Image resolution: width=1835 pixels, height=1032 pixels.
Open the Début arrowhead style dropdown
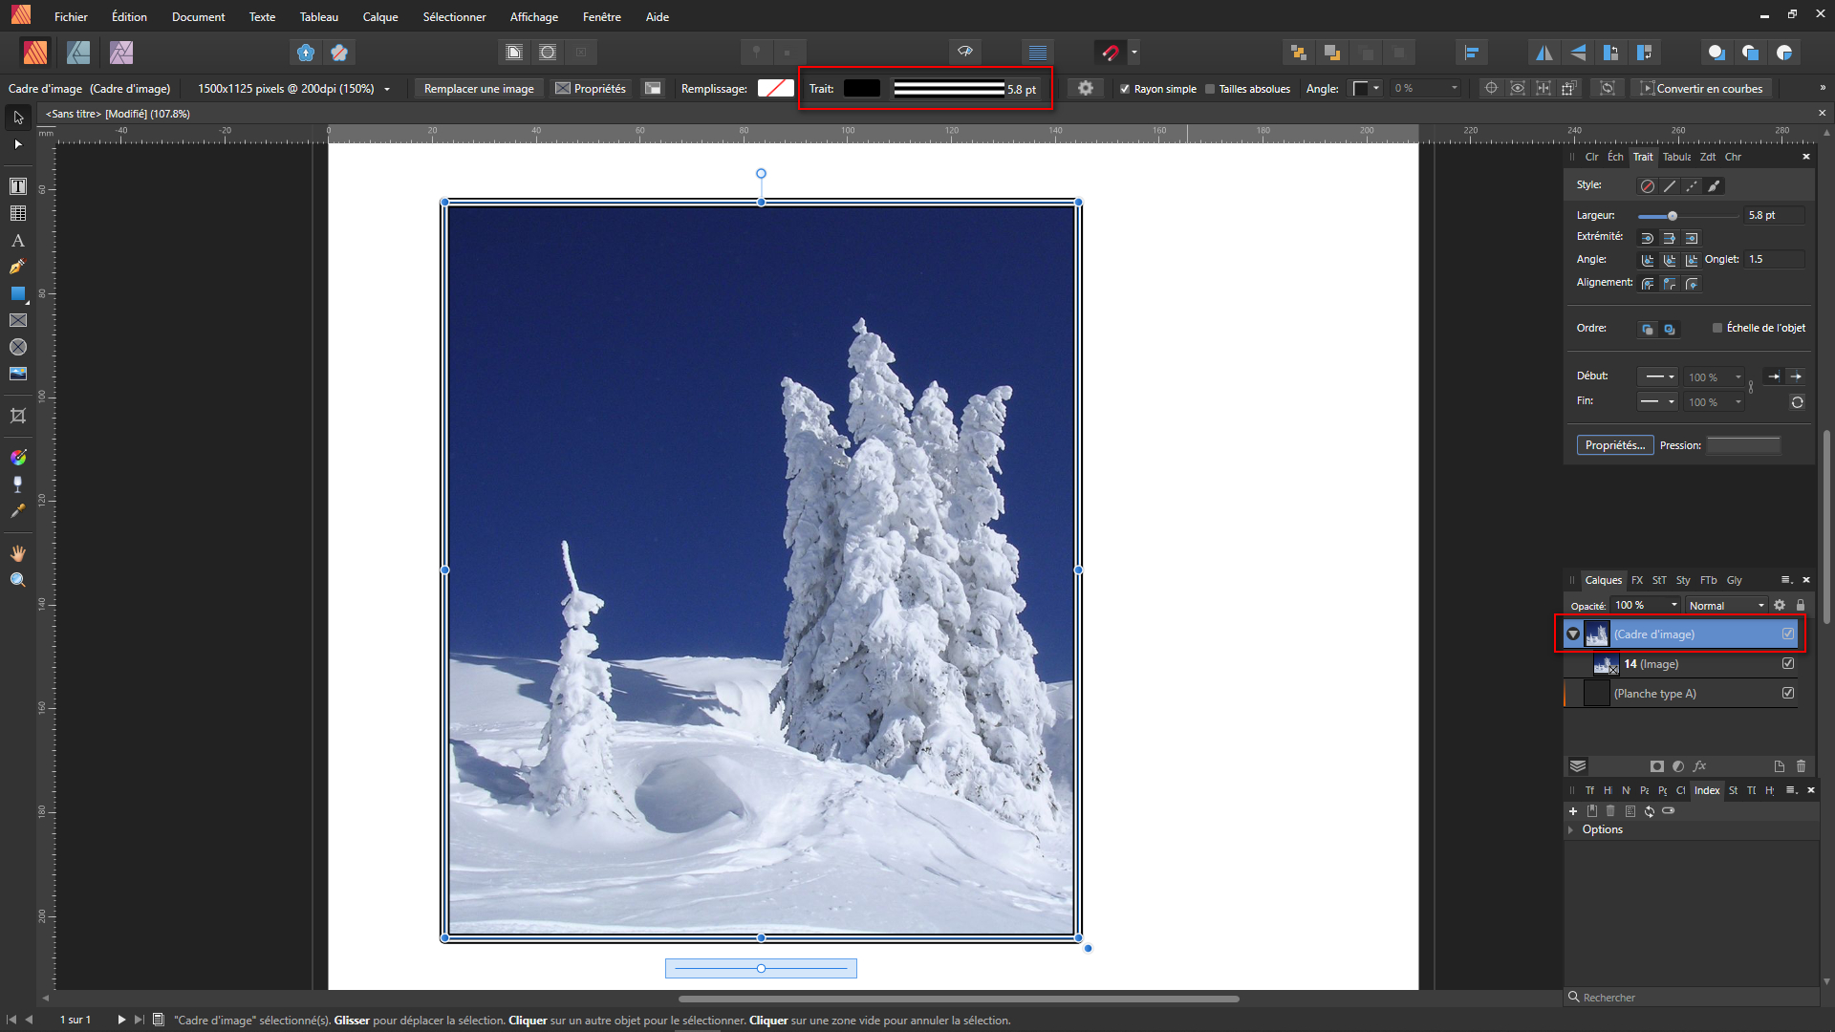click(1658, 376)
